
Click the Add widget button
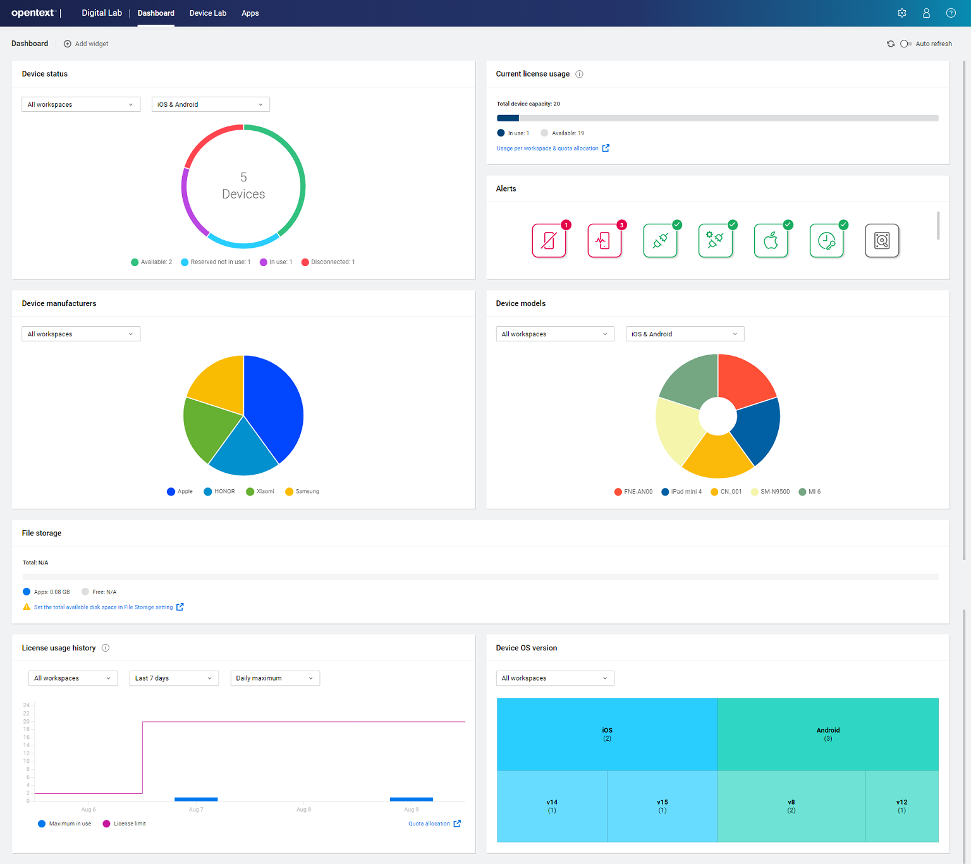pos(86,44)
